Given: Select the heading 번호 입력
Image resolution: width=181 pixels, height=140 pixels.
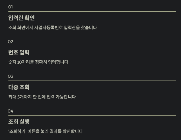Looking at the screenshot, I should (x=19, y=52).
